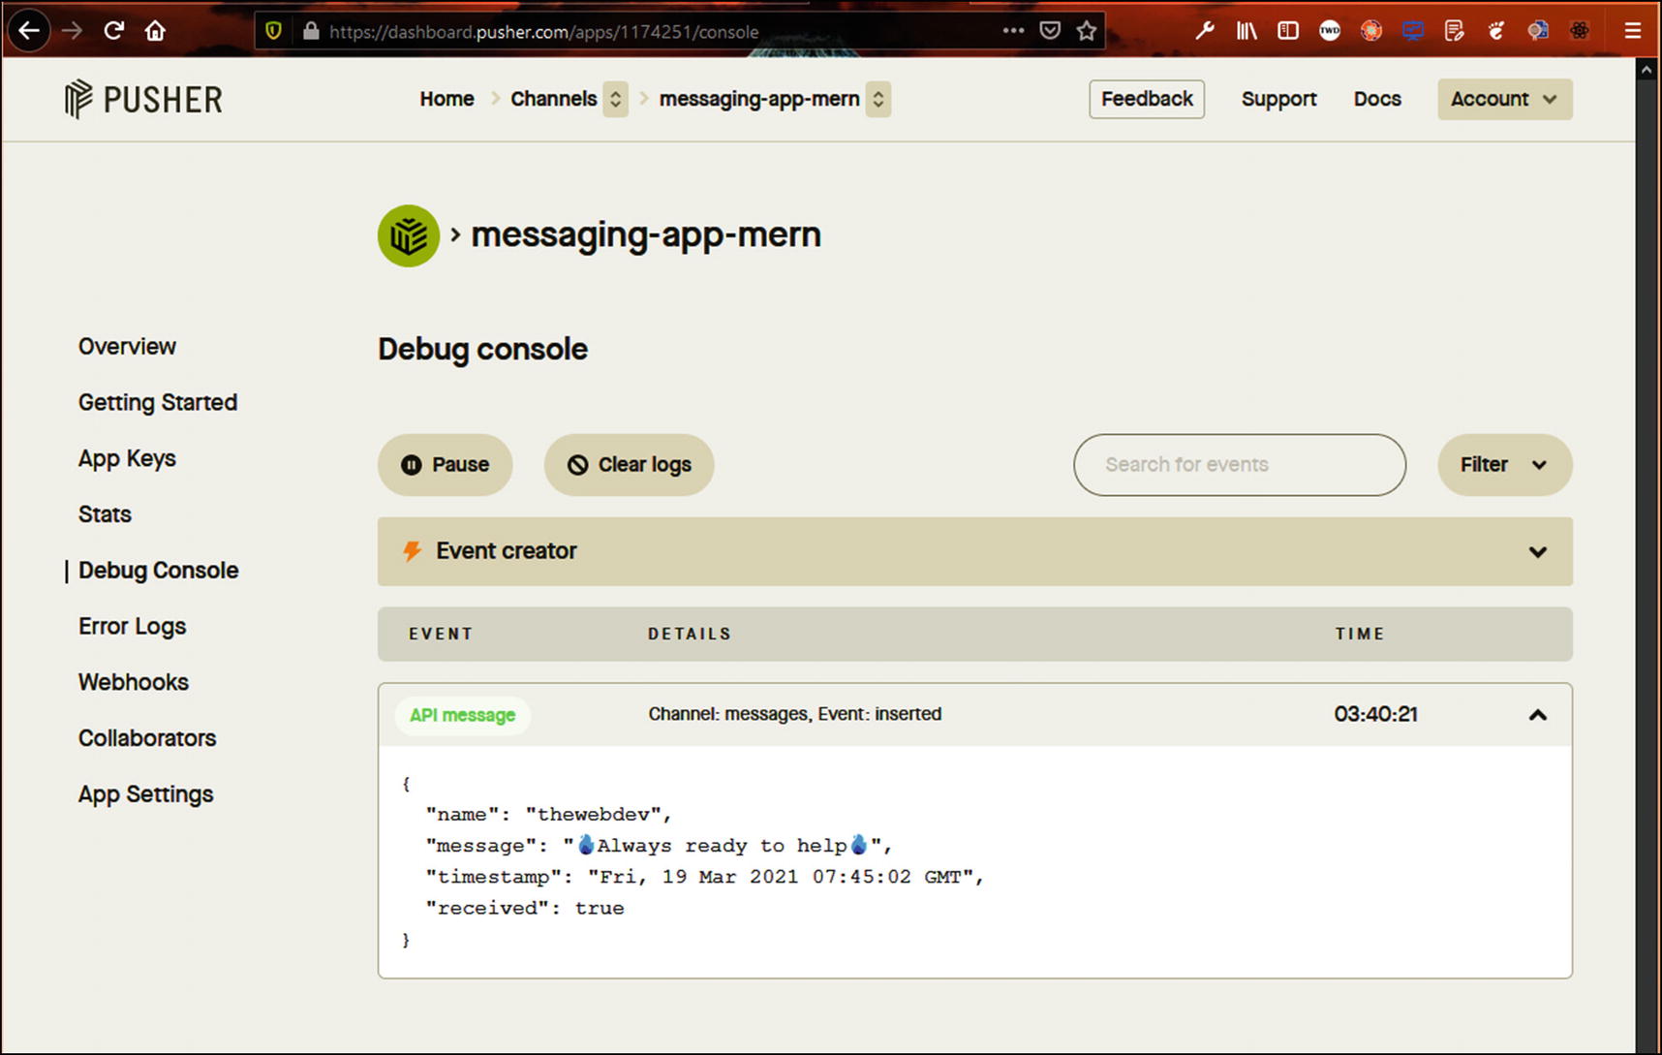Open Error Logs from the sidebar
The height and width of the screenshot is (1055, 1662).
(x=132, y=627)
